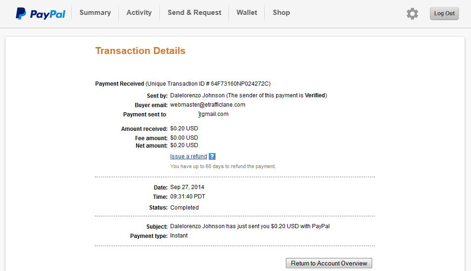Click the Completed status text

(x=184, y=208)
